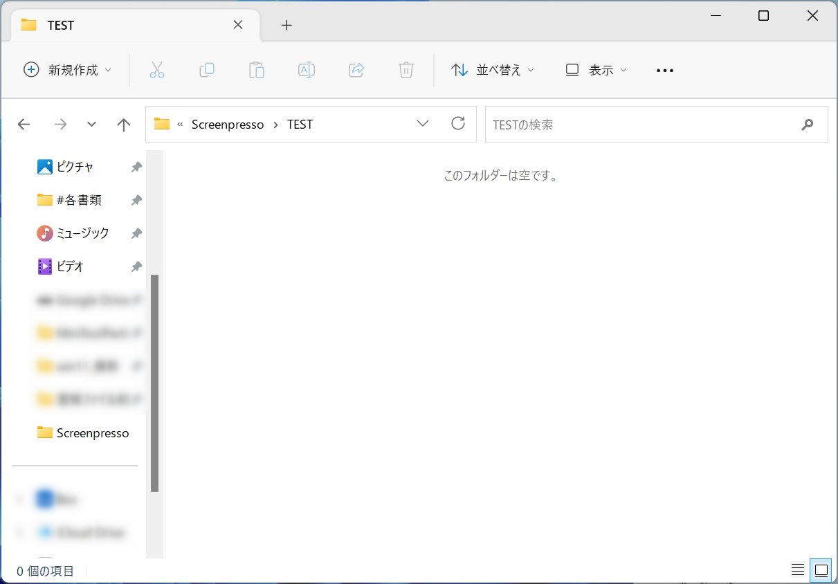Navigate to Screenpresso in address bar
This screenshot has height=584, width=838.
(228, 125)
